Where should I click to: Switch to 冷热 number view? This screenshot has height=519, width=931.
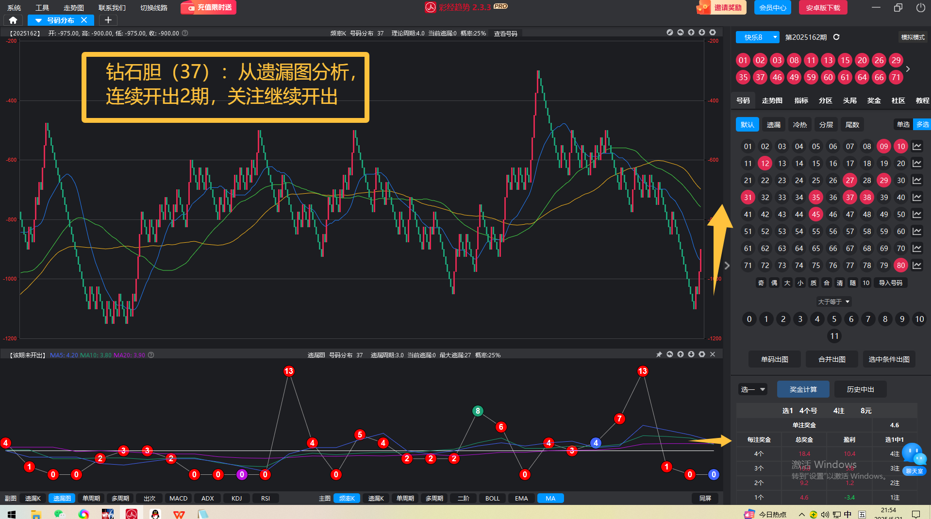coord(800,125)
